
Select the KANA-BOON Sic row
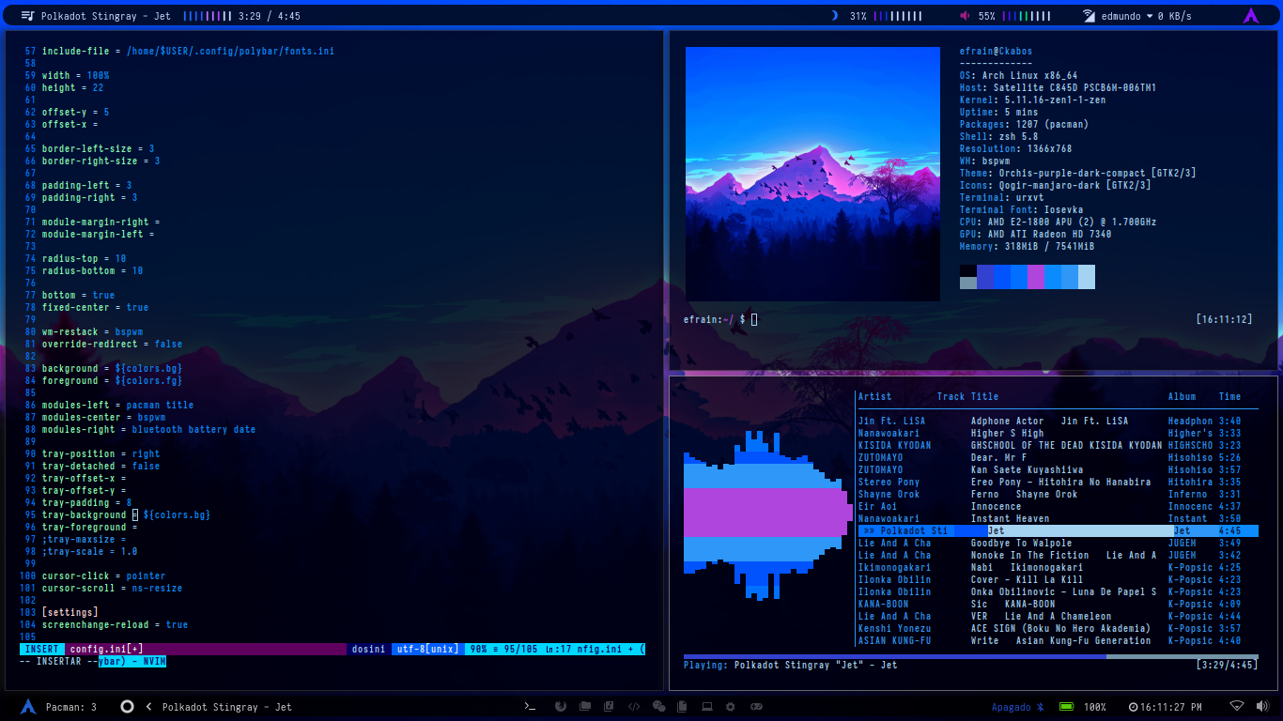tap(1058, 604)
